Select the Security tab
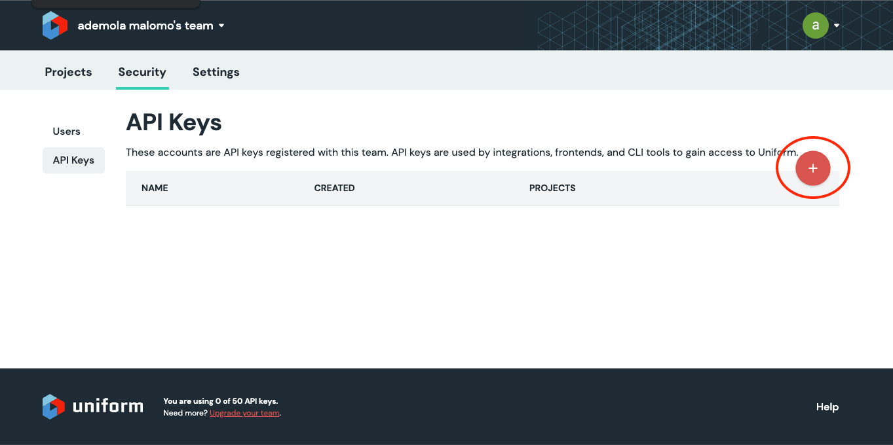This screenshot has height=445, width=893. click(142, 72)
